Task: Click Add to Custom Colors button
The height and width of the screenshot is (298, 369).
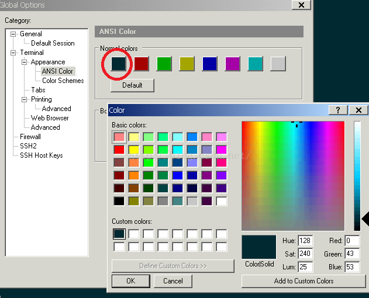Action: tap(304, 281)
